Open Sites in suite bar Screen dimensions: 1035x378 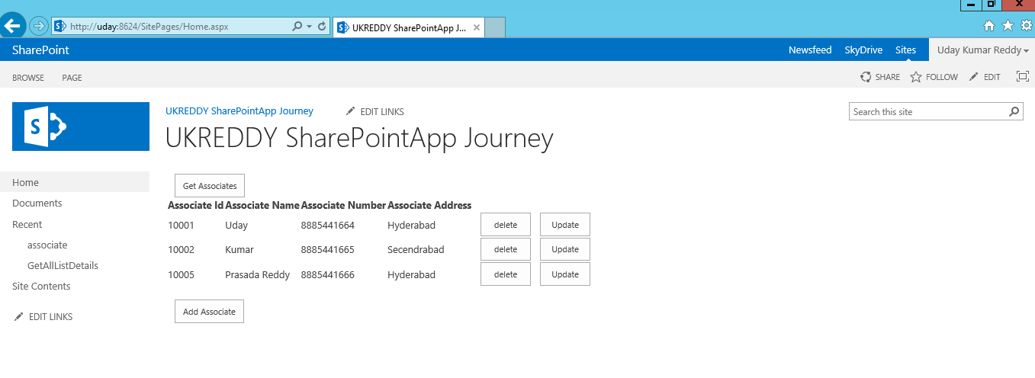(905, 50)
